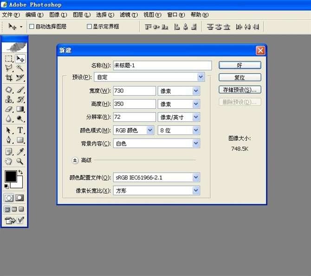Select the Eyedropper tool
The image size is (311, 276).
tap(20, 152)
